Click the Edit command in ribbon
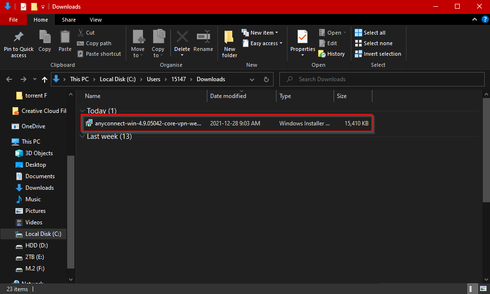Image resolution: width=490 pixels, height=294 pixels. click(328, 43)
